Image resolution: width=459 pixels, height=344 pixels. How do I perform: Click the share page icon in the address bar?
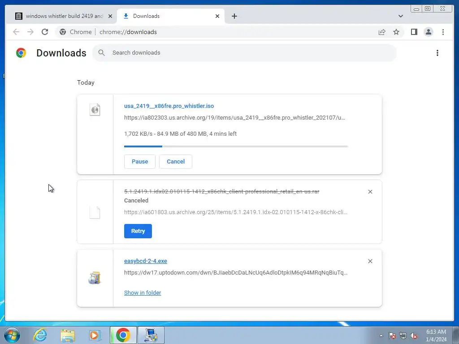[x=382, y=32]
